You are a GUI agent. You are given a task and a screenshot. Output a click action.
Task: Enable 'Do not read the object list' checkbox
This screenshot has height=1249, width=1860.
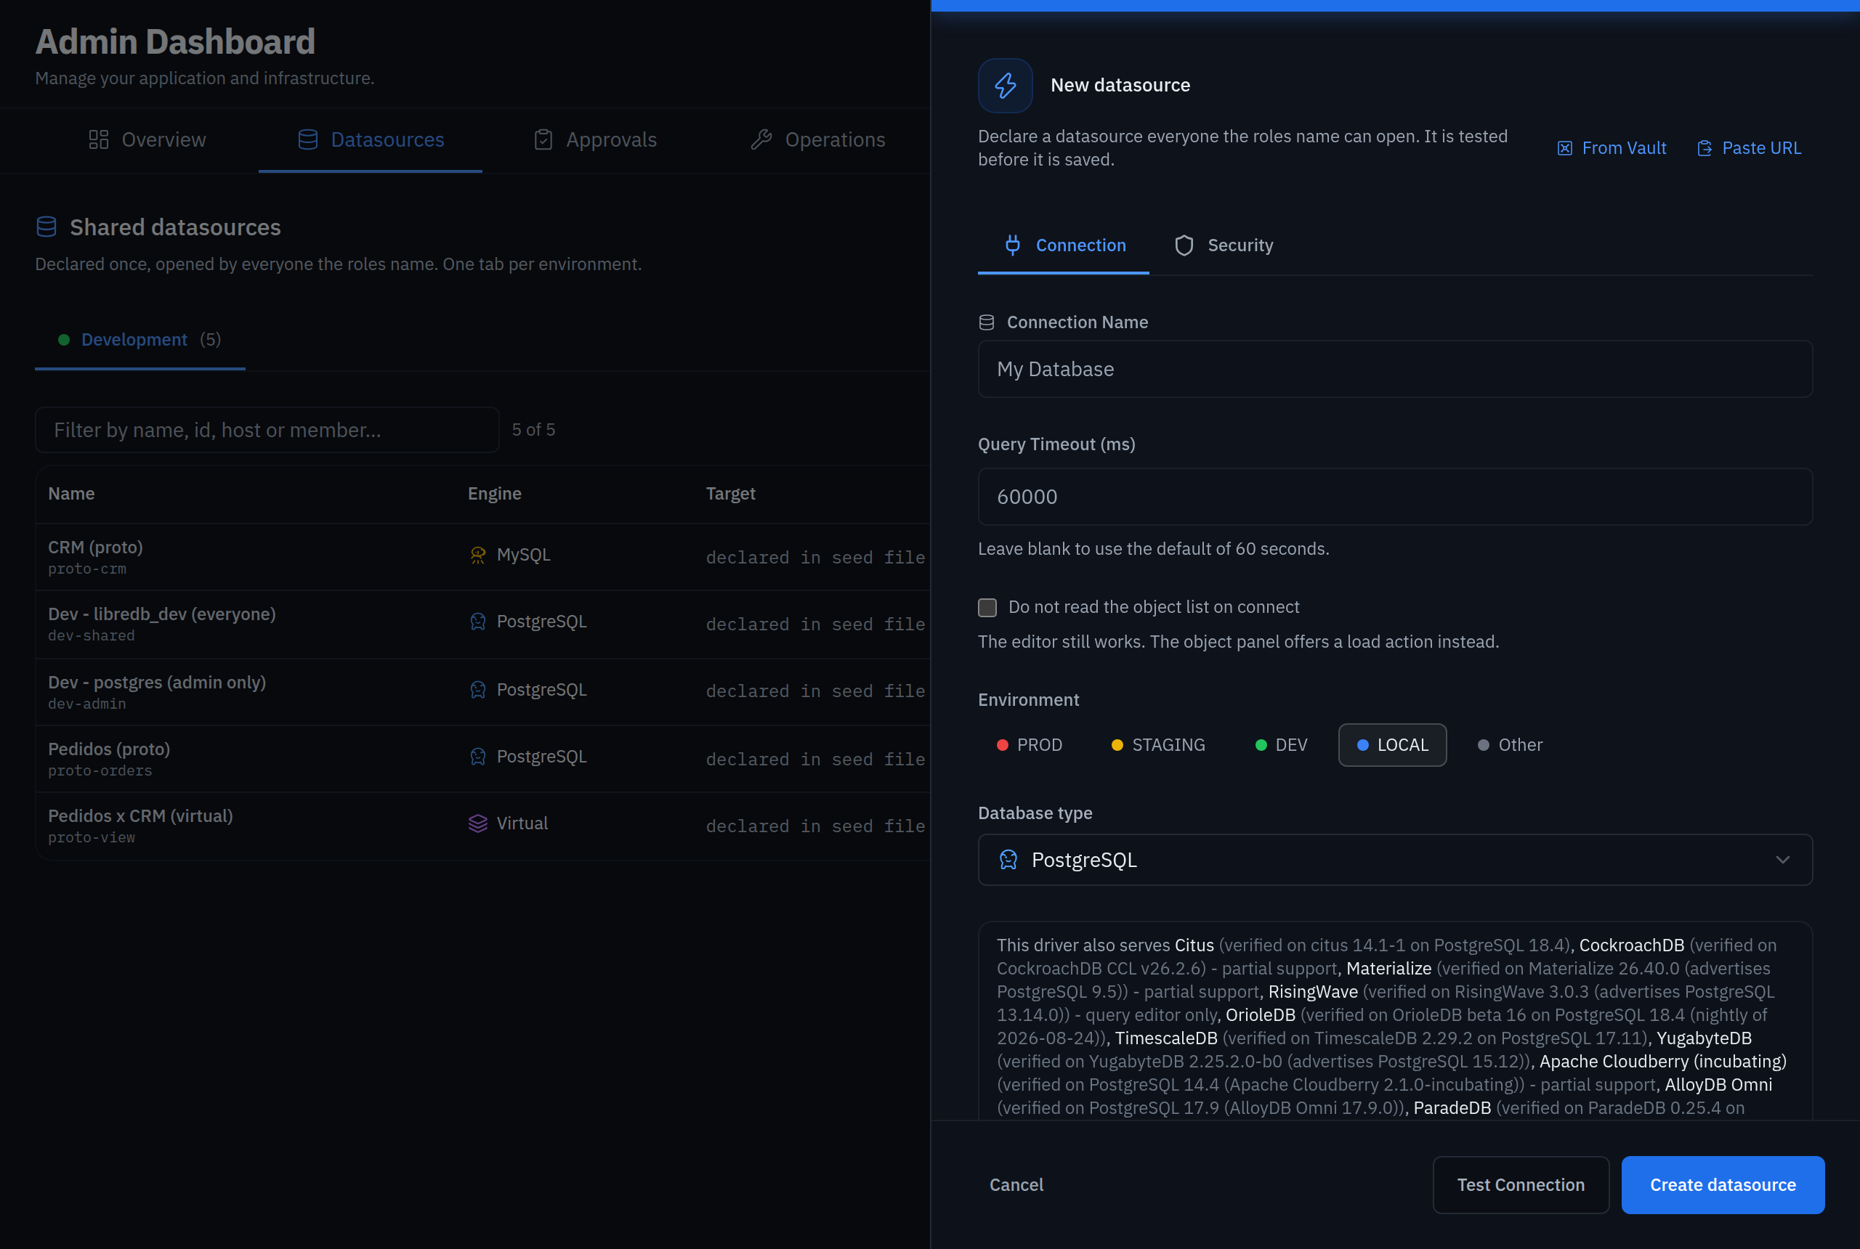(987, 608)
